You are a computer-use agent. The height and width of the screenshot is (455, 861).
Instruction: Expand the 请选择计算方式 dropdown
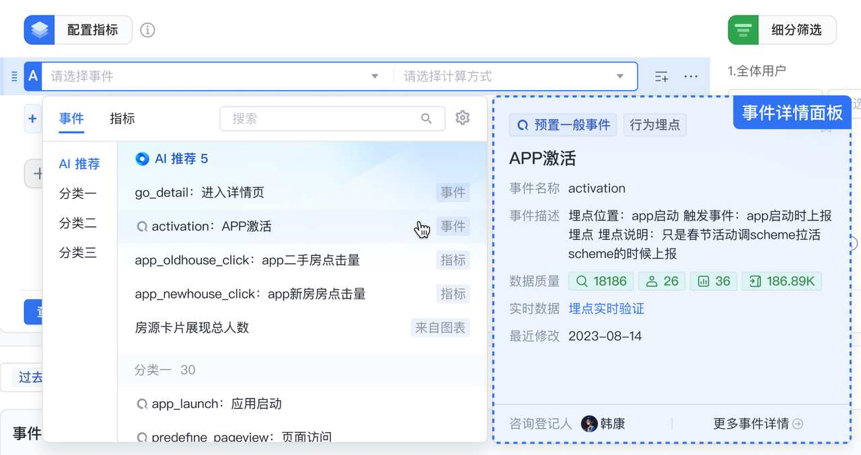[x=620, y=77]
